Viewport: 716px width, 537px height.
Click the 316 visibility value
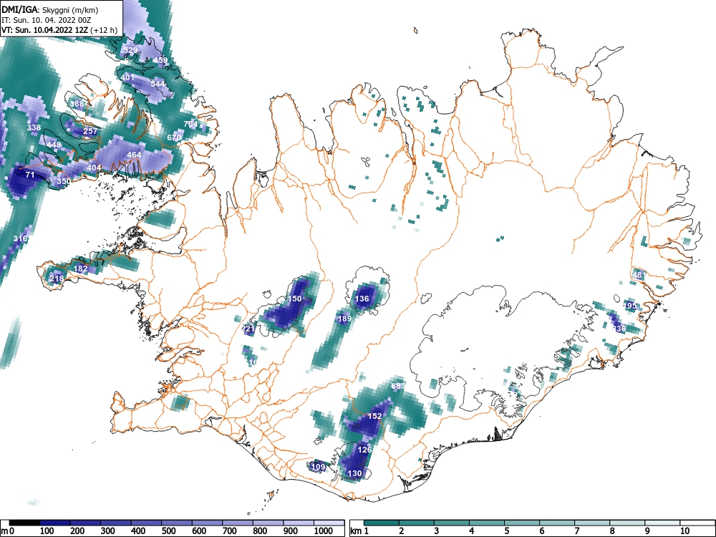(20, 238)
